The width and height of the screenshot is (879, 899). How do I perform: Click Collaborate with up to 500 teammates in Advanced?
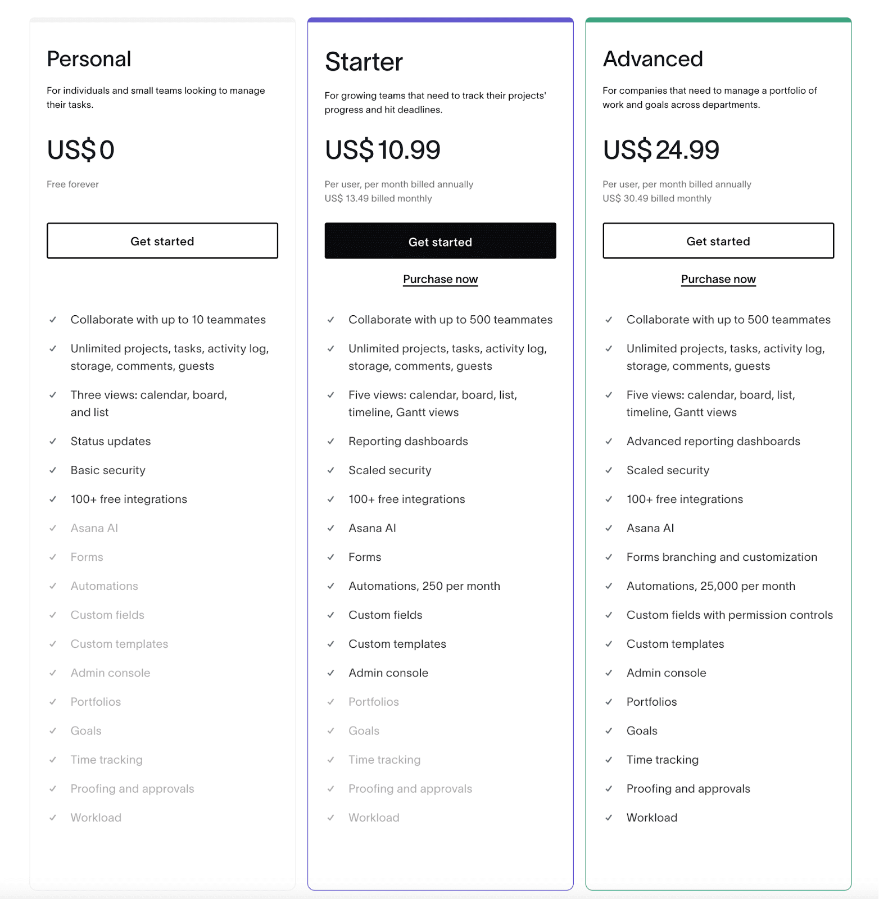pos(728,319)
